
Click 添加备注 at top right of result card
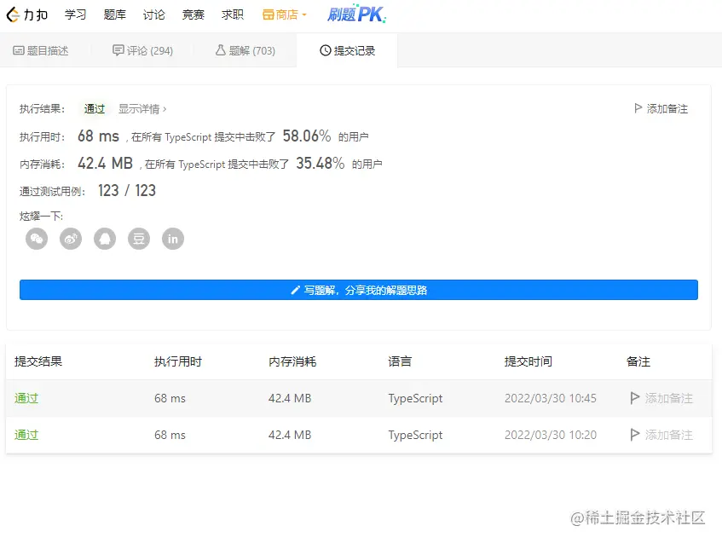[x=661, y=109]
